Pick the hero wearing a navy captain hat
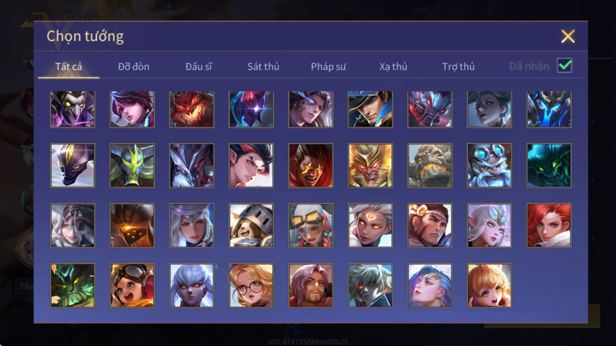Screen dimensions: 616x346 click(x=370, y=109)
